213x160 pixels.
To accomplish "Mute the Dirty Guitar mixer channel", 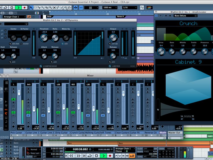I will pos(58,89).
